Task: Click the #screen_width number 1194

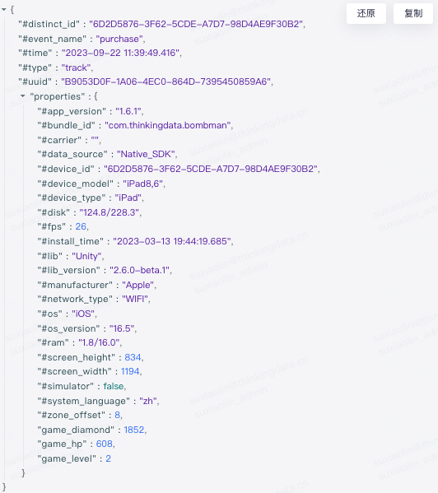Action: [x=130, y=372]
